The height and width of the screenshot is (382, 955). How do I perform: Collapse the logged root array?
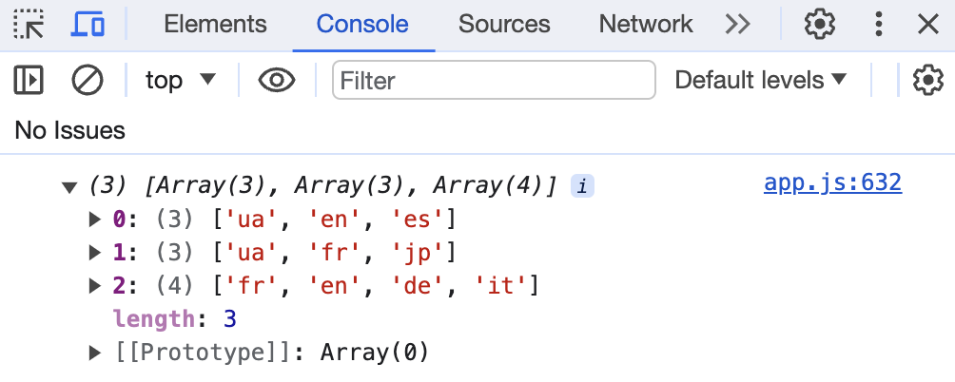[68, 186]
